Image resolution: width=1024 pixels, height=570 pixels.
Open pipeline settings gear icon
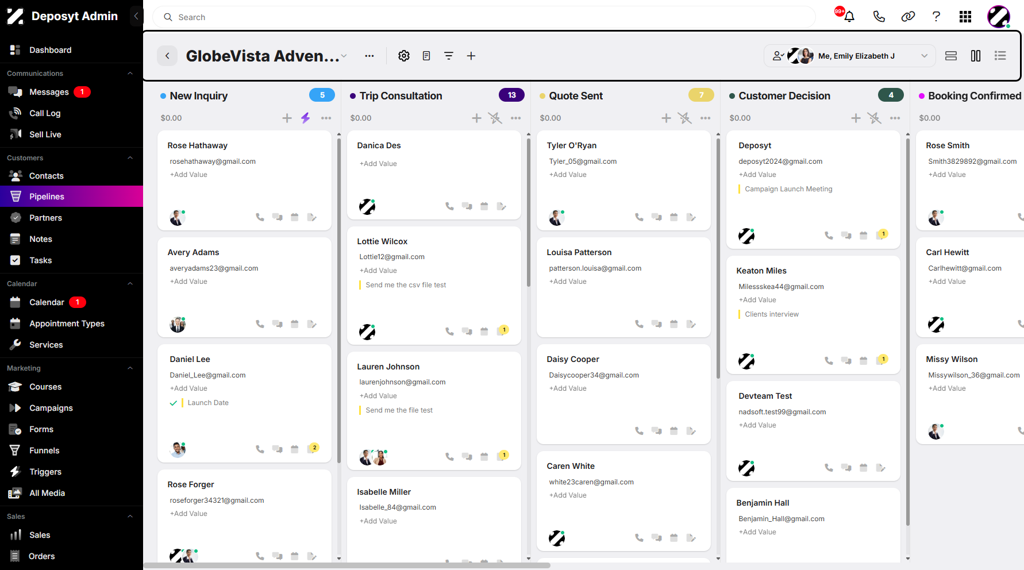pos(404,56)
